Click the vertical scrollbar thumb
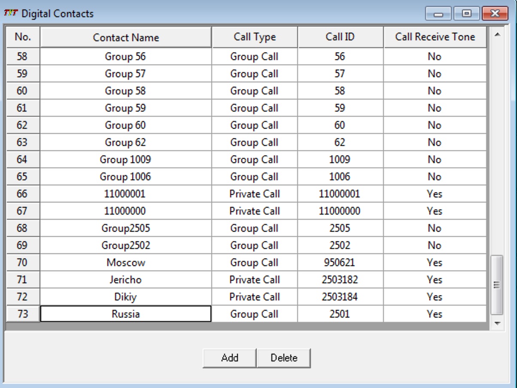Image resolution: width=517 pixels, height=388 pixels. pos(496,285)
